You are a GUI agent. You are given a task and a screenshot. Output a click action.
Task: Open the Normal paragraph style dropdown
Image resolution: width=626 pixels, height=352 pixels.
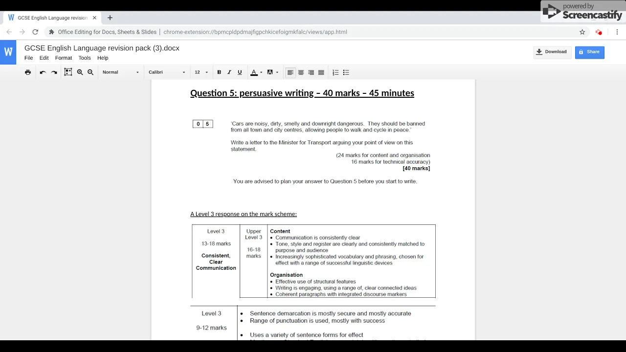[x=120, y=72]
